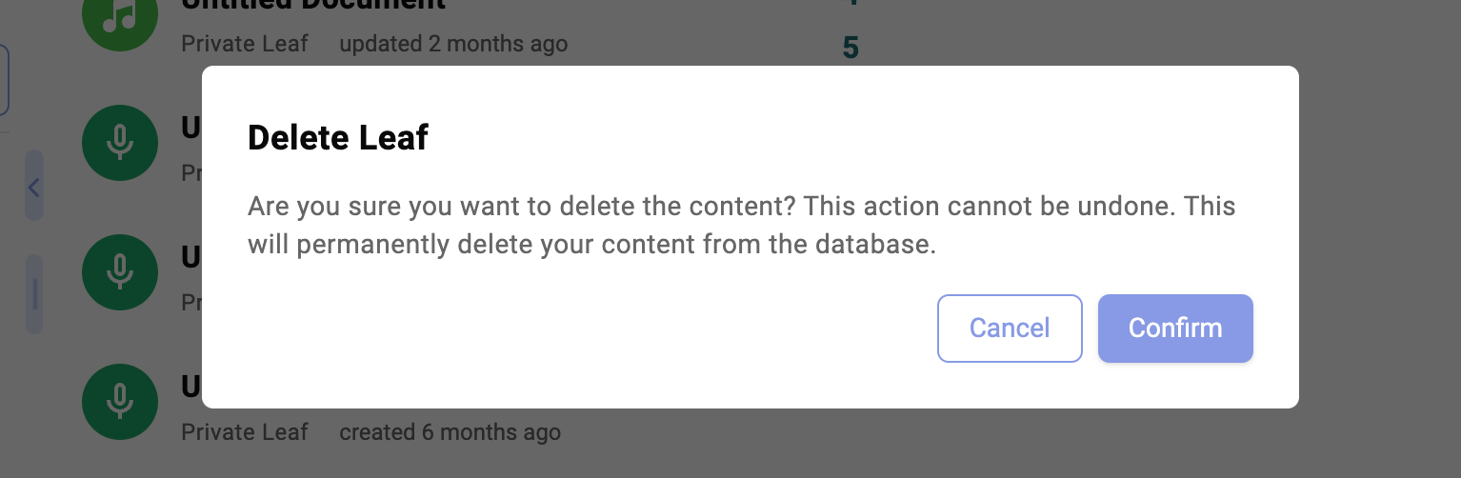The image size is (1461, 478).
Task: Click the cut-off number above the 5
Action: pos(851,4)
